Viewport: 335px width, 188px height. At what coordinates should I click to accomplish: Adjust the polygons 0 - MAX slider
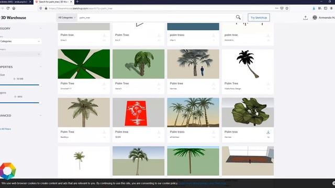coord(19,103)
